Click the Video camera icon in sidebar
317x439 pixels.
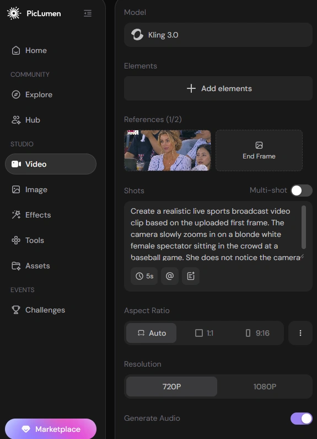[x=16, y=164]
